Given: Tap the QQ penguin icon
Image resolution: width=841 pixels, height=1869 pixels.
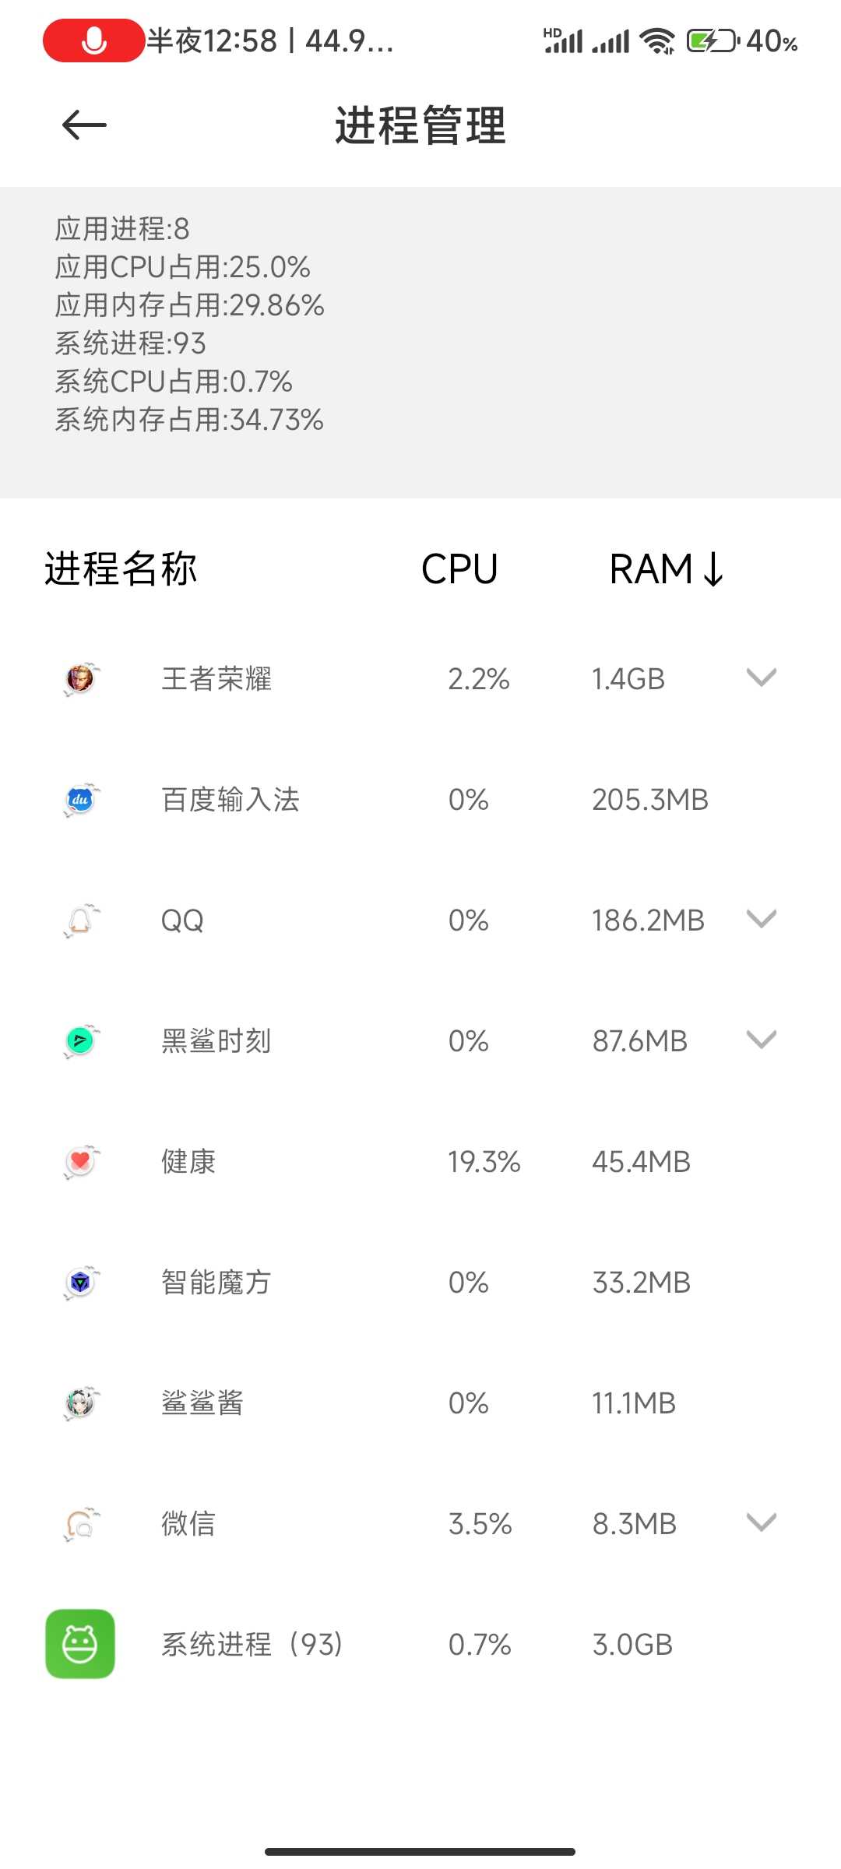Looking at the screenshot, I should [81, 920].
